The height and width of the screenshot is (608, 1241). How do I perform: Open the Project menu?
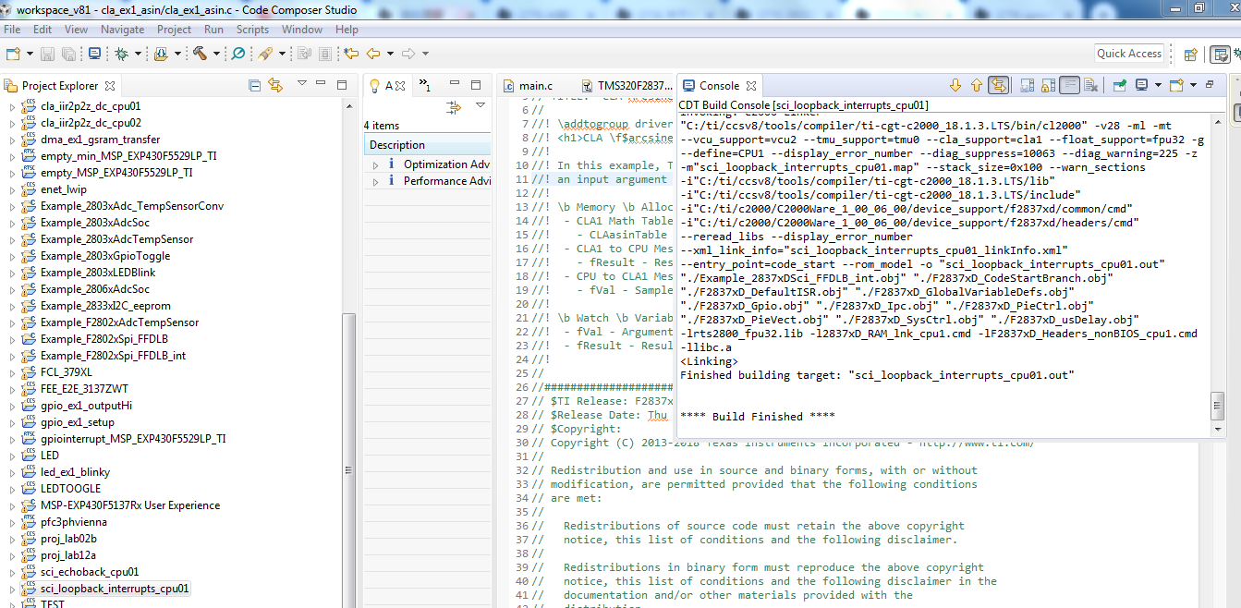click(174, 30)
